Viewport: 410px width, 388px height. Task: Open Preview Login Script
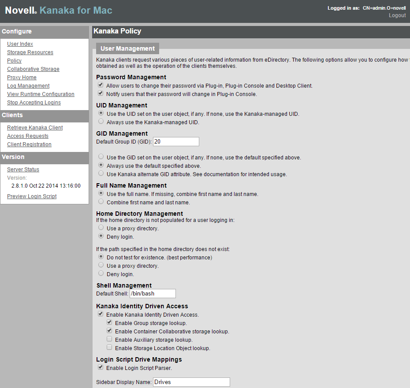pyautogui.click(x=32, y=196)
